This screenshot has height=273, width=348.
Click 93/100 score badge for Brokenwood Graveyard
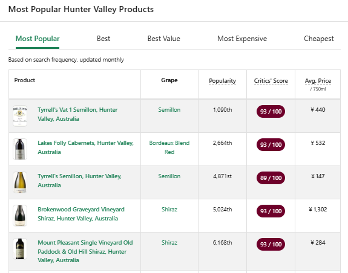tap(271, 211)
